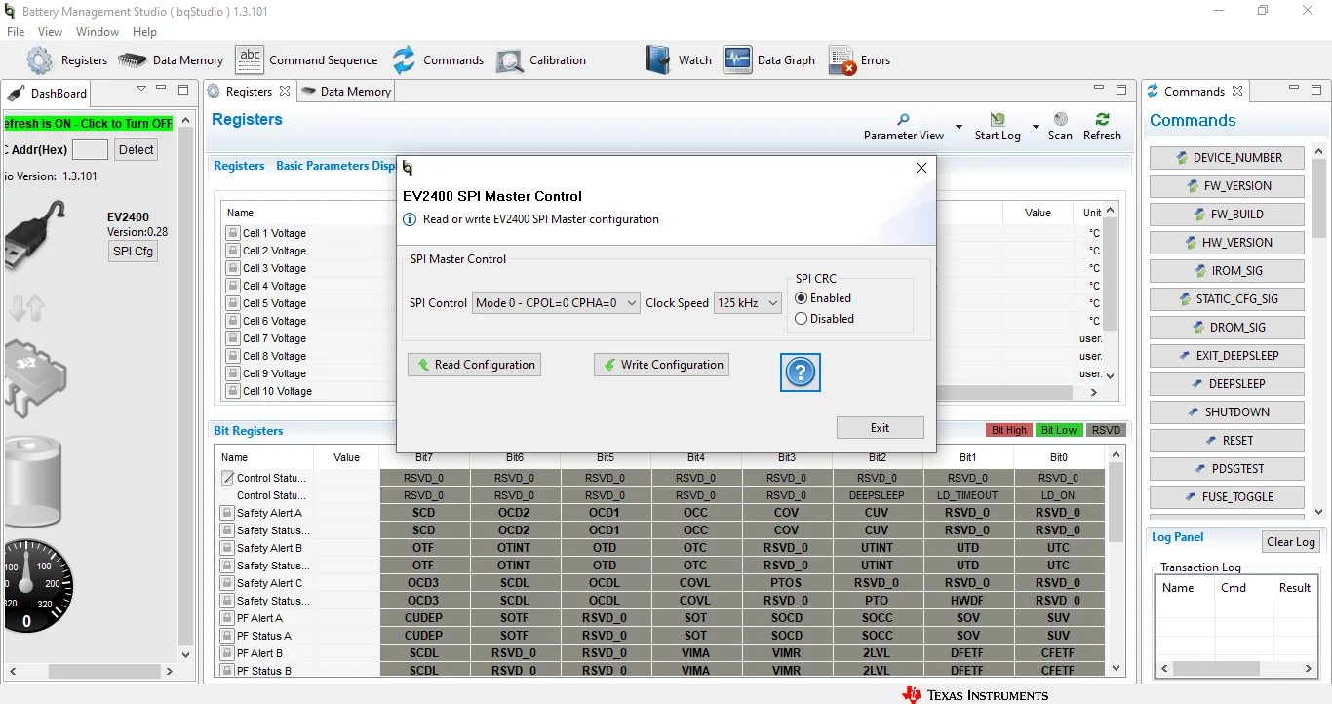The height and width of the screenshot is (704, 1332).
Task: Clear the log with the Clear Log button
Action: (1291, 542)
